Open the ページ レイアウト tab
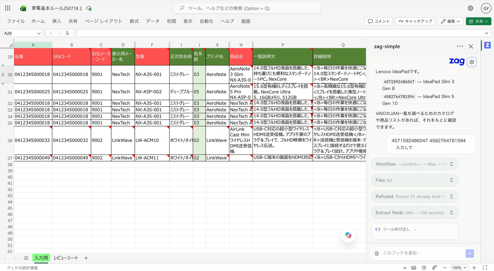 click(x=103, y=21)
